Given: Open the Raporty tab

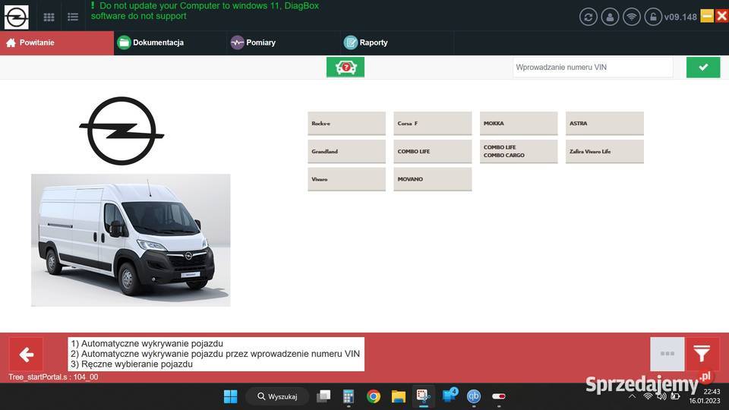Looking at the screenshot, I should pos(397,43).
